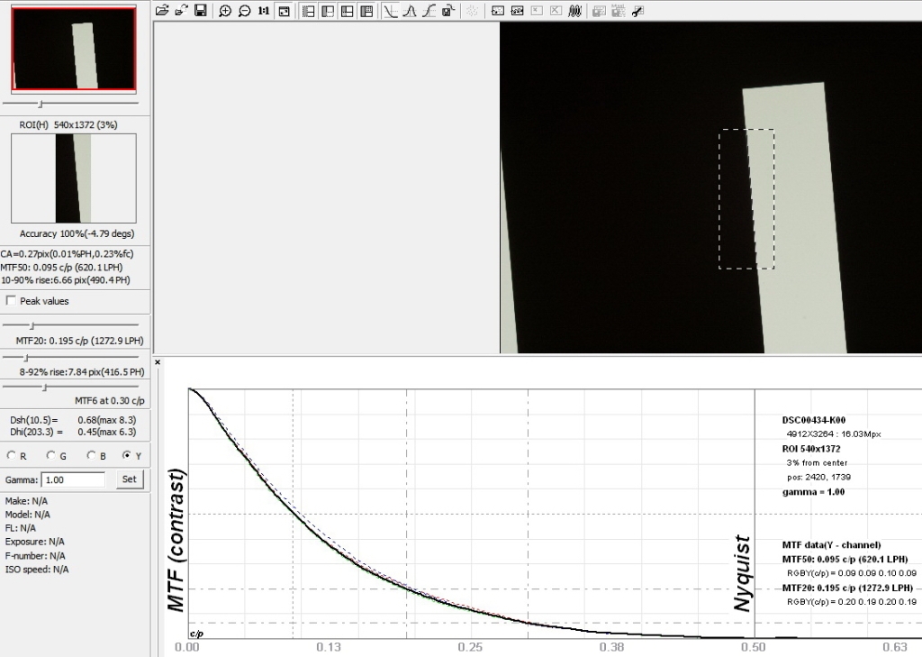This screenshot has width=922, height=657.
Task: Click the image thumbnail with red border
Action: pos(73,49)
